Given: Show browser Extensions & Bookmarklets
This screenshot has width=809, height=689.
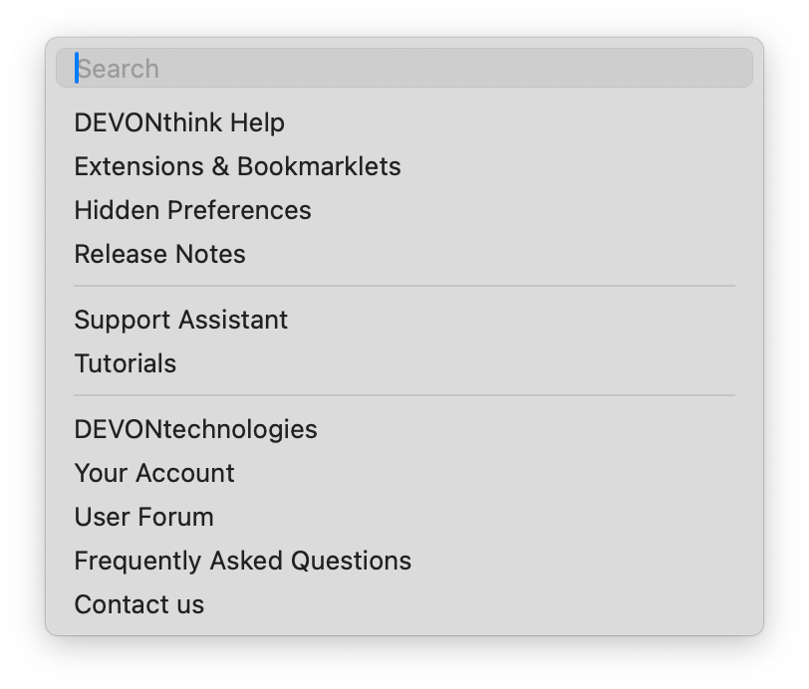Looking at the screenshot, I should click(237, 166).
